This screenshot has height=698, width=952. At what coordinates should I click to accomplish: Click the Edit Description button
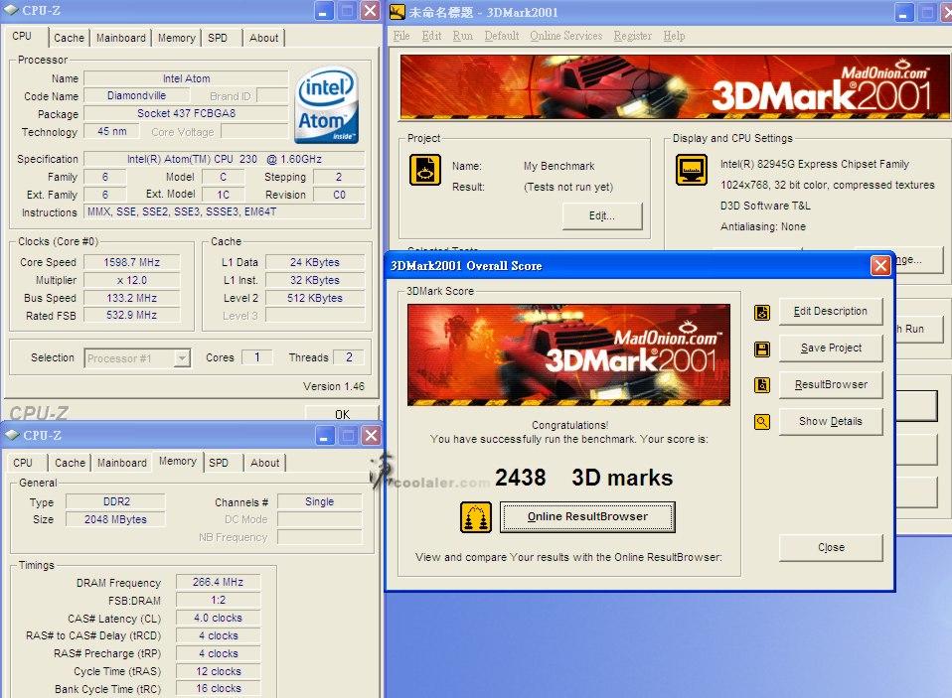tap(831, 311)
